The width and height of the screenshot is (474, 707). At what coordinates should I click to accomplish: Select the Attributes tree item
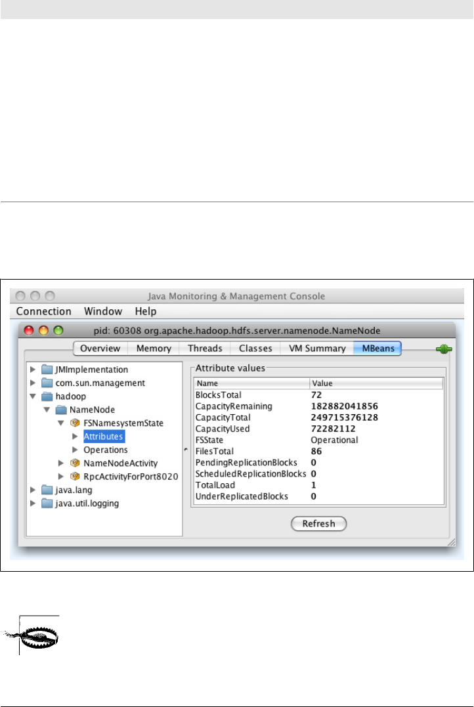coord(104,437)
